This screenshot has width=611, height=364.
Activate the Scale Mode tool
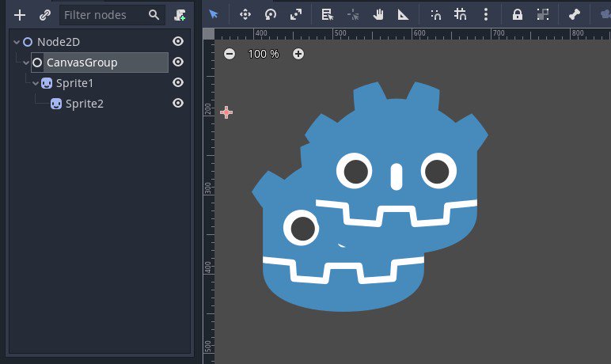pos(296,15)
